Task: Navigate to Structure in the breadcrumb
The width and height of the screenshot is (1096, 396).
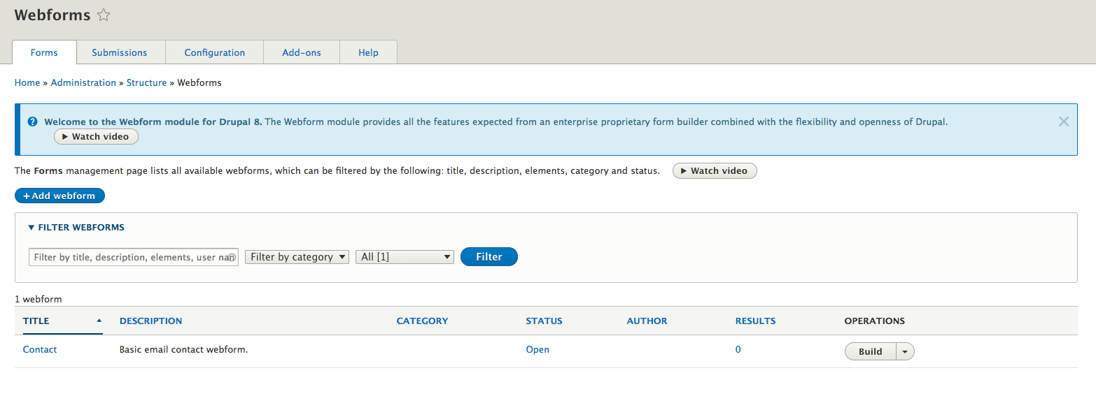Action: click(146, 82)
